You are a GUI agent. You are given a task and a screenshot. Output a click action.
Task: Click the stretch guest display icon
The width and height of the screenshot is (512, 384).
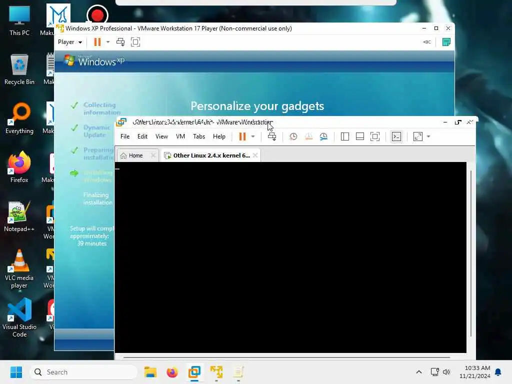(418, 136)
